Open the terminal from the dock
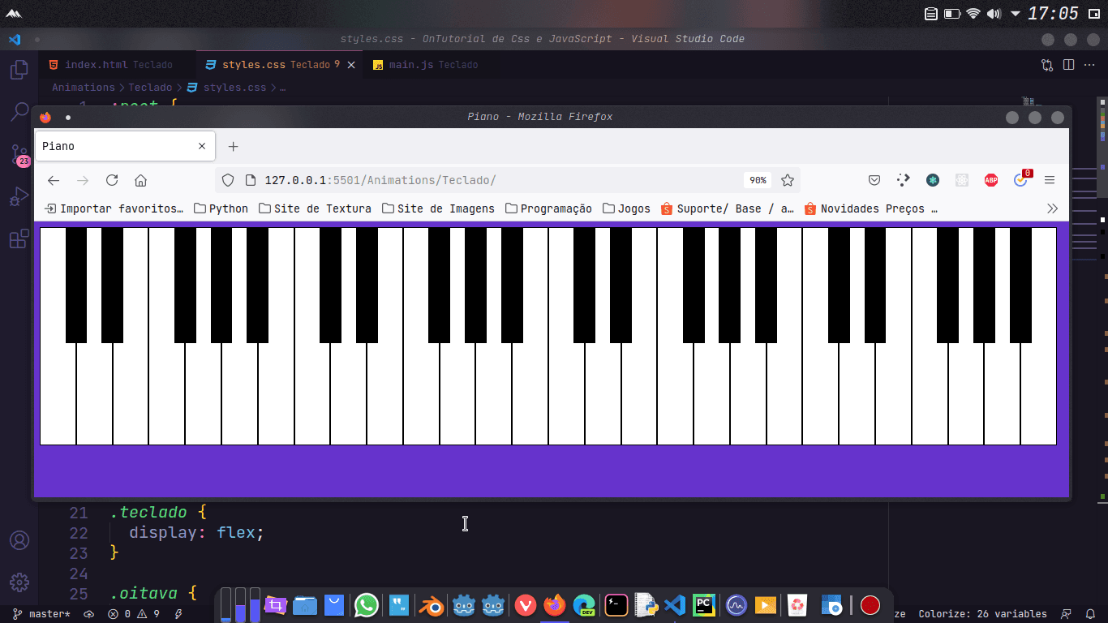Viewport: 1108px width, 623px height. click(x=616, y=605)
